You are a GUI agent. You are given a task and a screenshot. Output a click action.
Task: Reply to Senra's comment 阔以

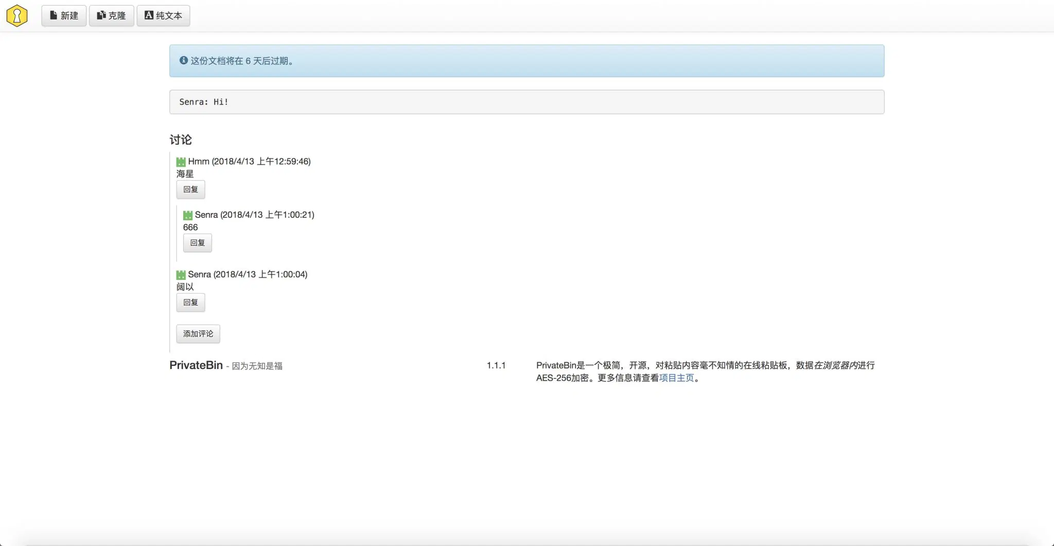[x=190, y=303]
